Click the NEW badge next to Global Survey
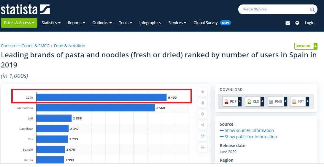Screen dimensions: 324x167 tap(225, 23)
